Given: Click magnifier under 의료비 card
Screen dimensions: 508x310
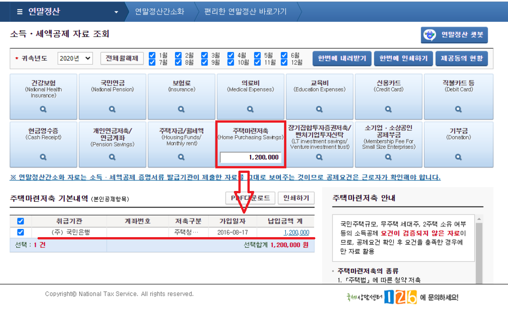Looking at the screenshot, I should 250,109.
